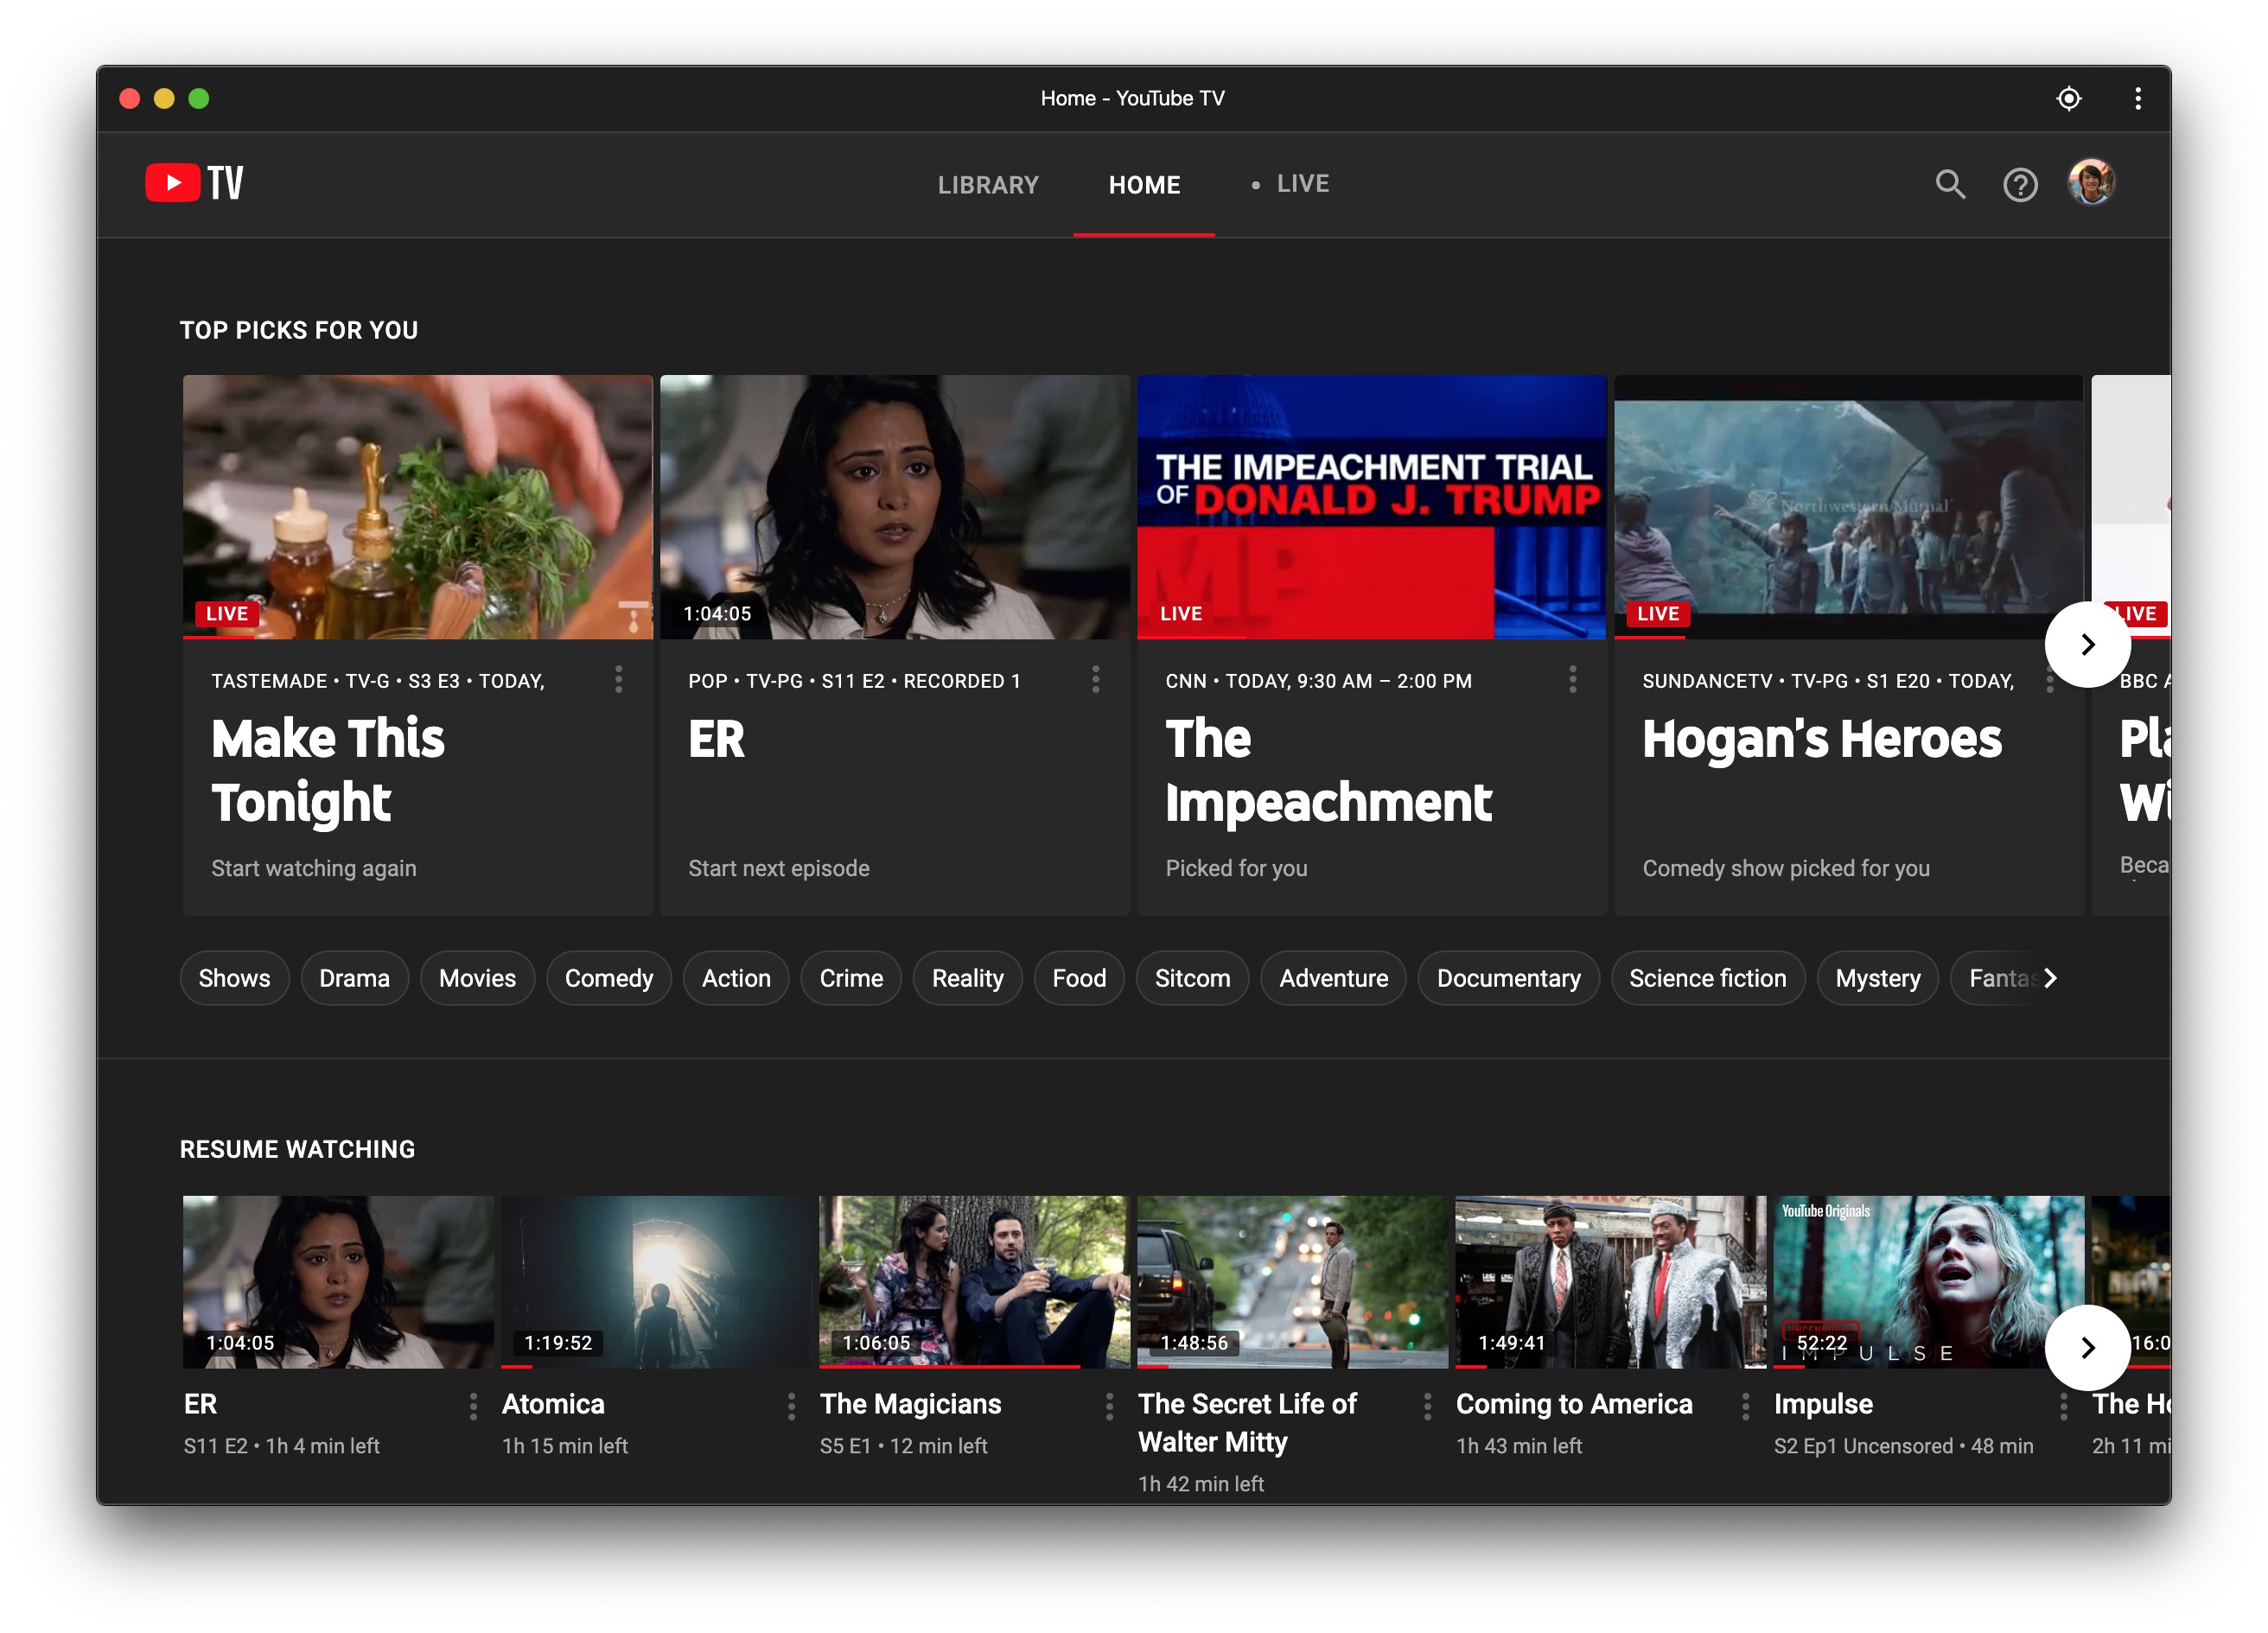Open the search icon
Image resolution: width=2268 pixels, height=1633 pixels.
(1949, 183)
